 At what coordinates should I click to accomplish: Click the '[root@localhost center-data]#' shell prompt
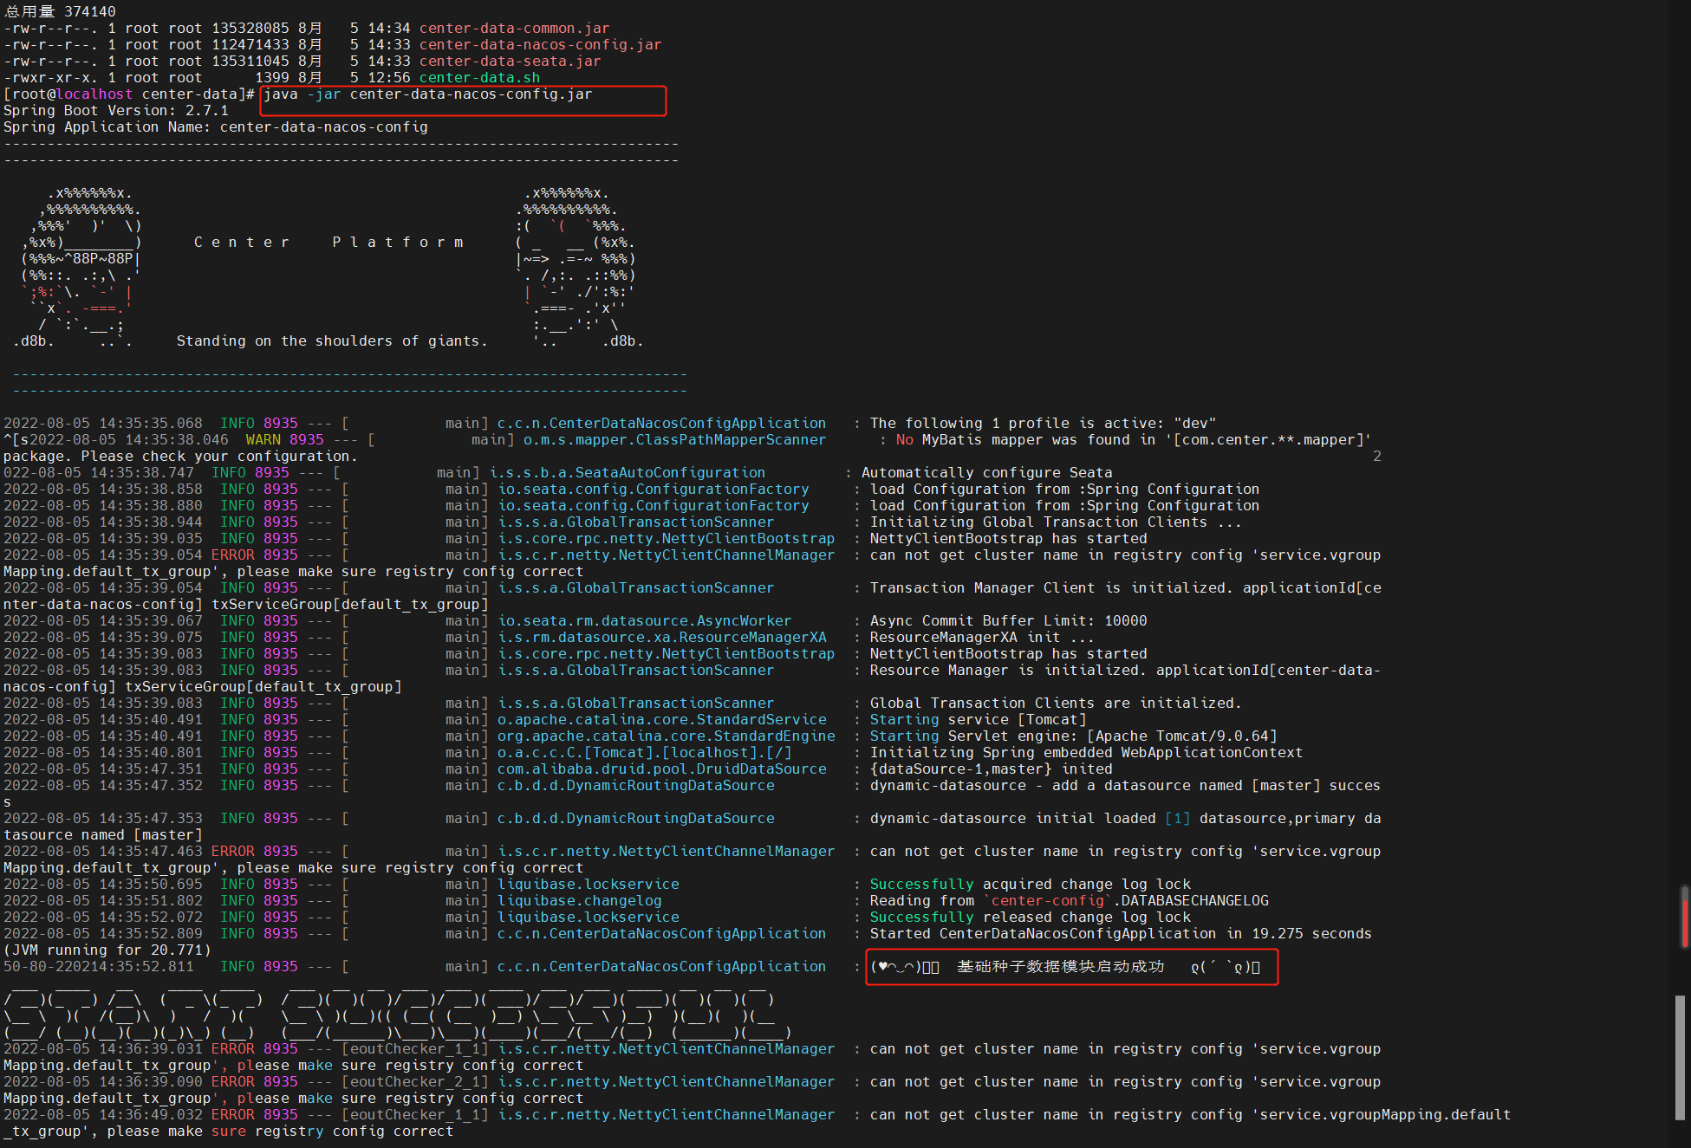pyautogui.click(x=129, y=94)
